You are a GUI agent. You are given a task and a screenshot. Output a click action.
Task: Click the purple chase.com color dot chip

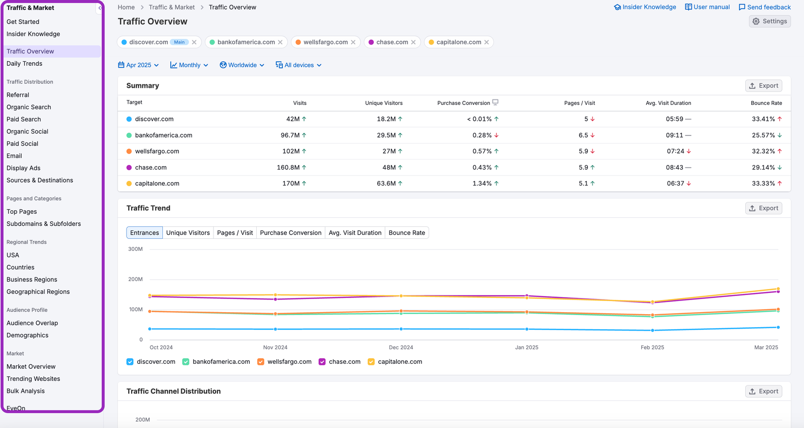point(371,42)
